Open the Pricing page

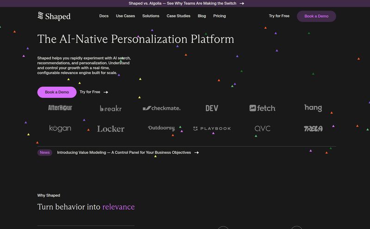[219, 16]
